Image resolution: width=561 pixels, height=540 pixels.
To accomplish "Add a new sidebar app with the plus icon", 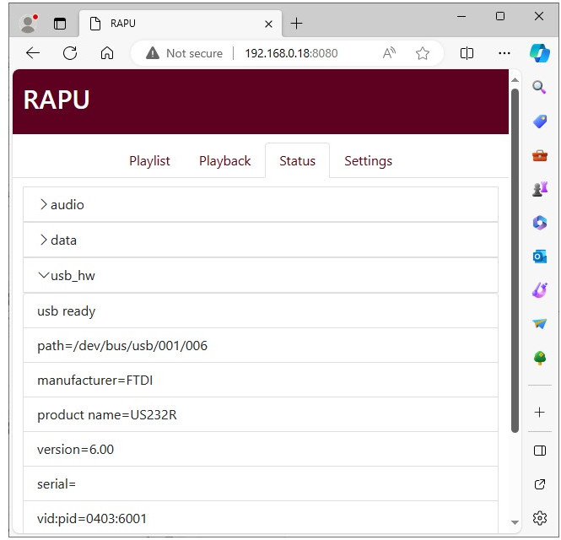I will click(540, 413).
